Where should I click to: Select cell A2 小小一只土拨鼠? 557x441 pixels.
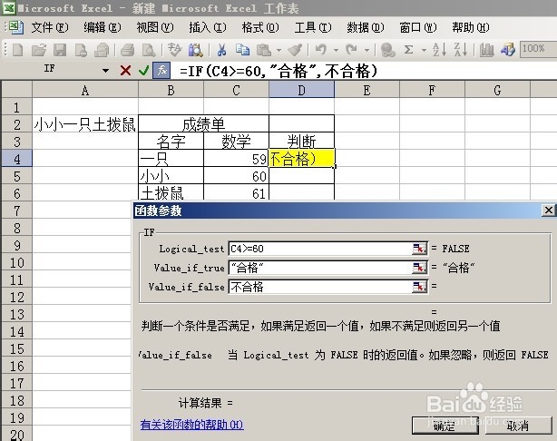pyautogui.click(x=85, y=124)
